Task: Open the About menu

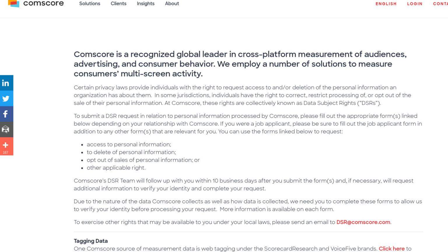Action: click(x=172, y=3)
